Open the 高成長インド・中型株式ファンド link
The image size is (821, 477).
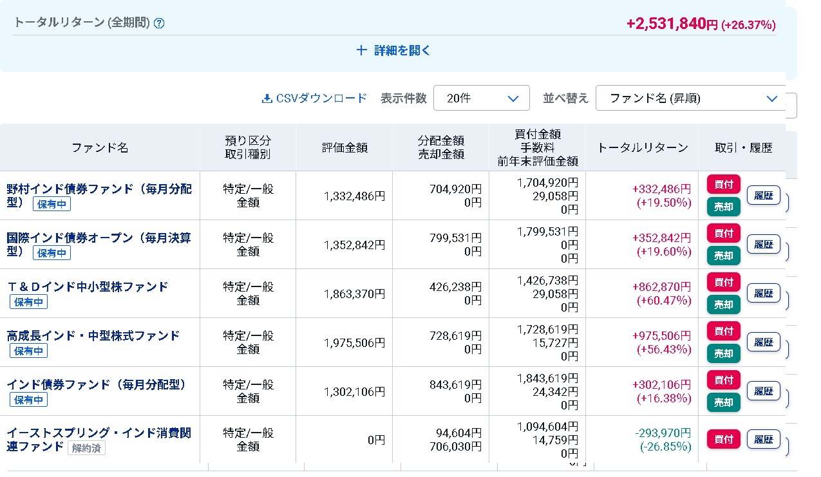93,335
